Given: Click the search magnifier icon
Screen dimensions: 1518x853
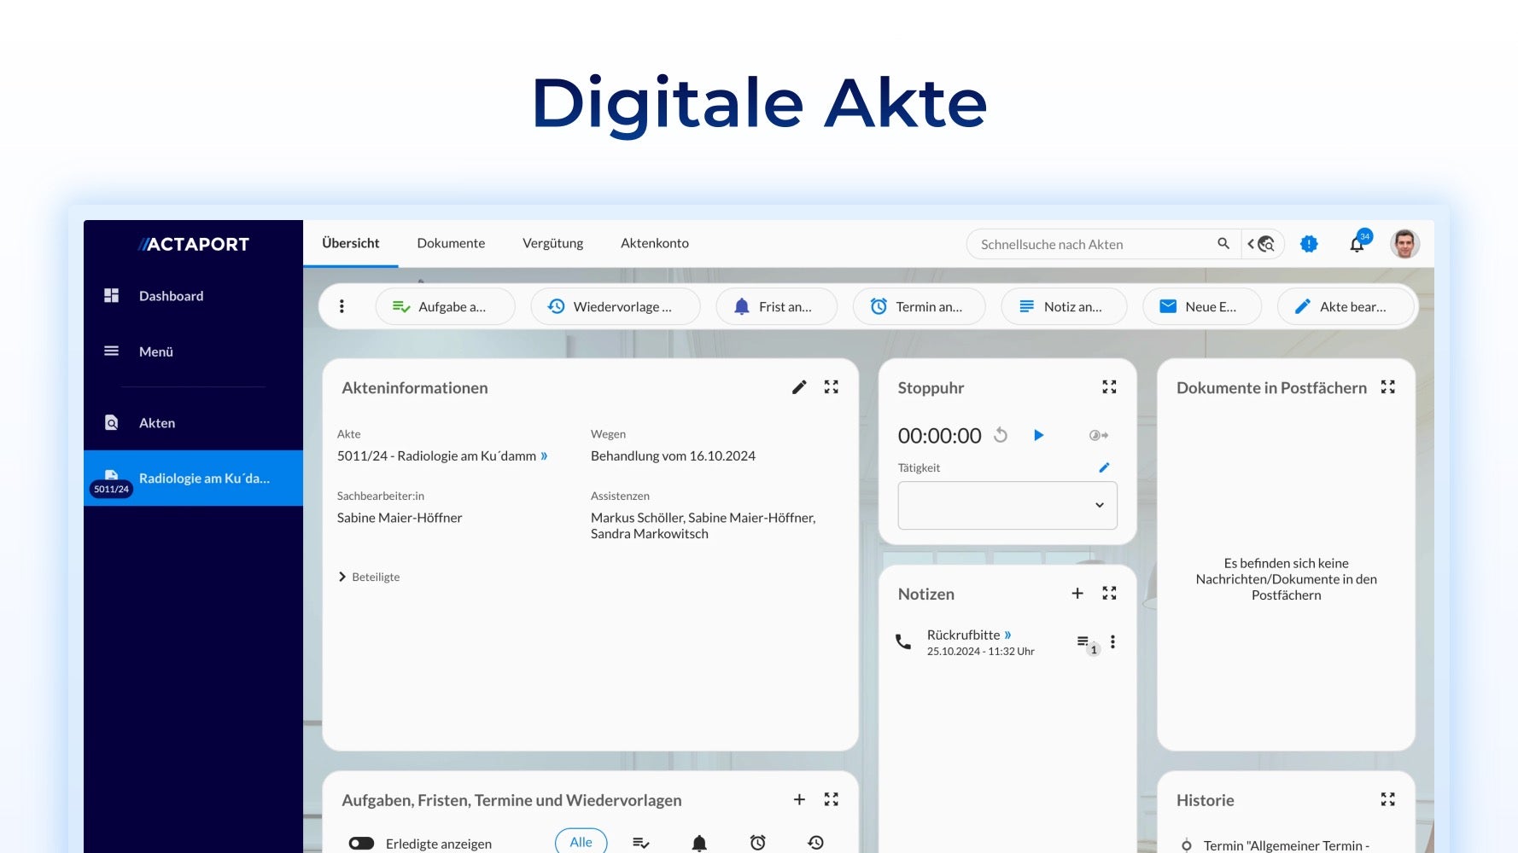Looking at the screenshot, I should point(1223,244).
